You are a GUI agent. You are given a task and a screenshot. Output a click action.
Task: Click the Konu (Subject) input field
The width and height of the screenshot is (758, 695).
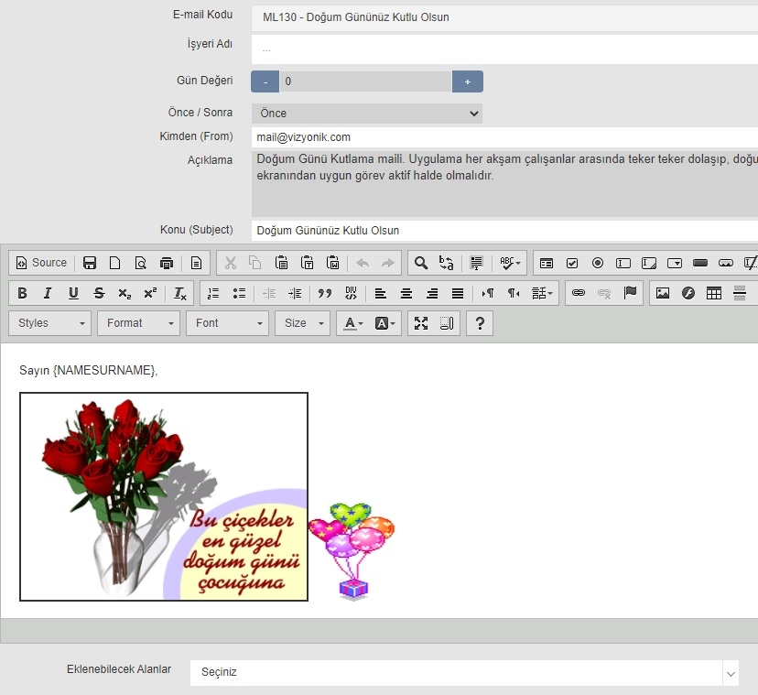tap(504, 231)
